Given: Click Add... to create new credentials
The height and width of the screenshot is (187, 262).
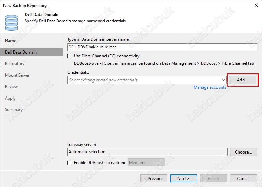Looking at the screenshot, I should pos(242,80).
